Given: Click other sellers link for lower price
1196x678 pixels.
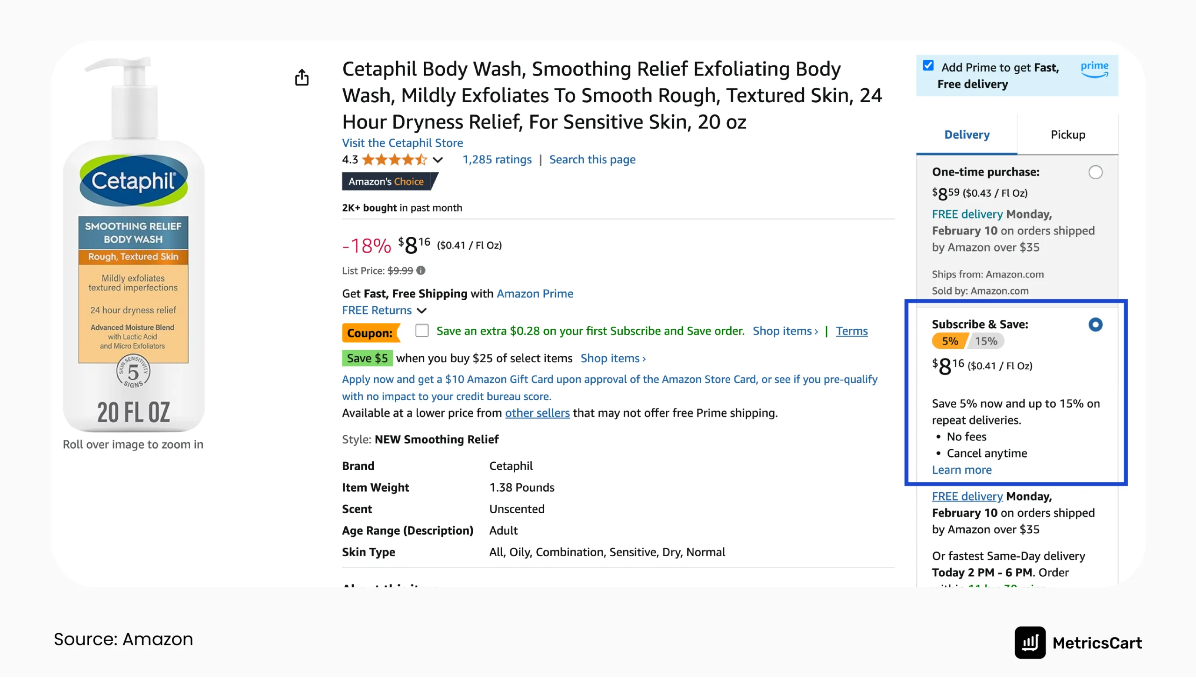Looking at the screenshot, I should (x=537, y=412).
